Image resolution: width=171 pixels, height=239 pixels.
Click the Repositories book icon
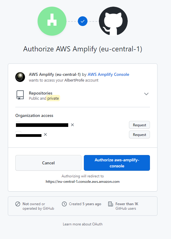tap(20, 95)
